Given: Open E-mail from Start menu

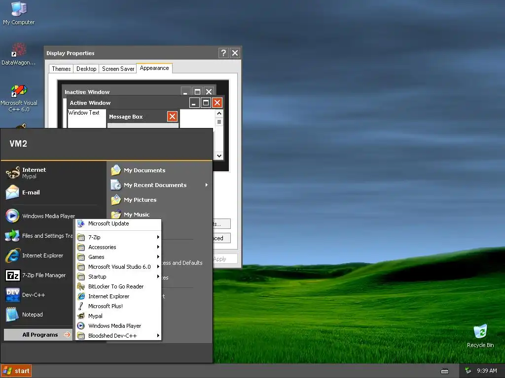Looking at the screenshot, I should coord(31,192).
